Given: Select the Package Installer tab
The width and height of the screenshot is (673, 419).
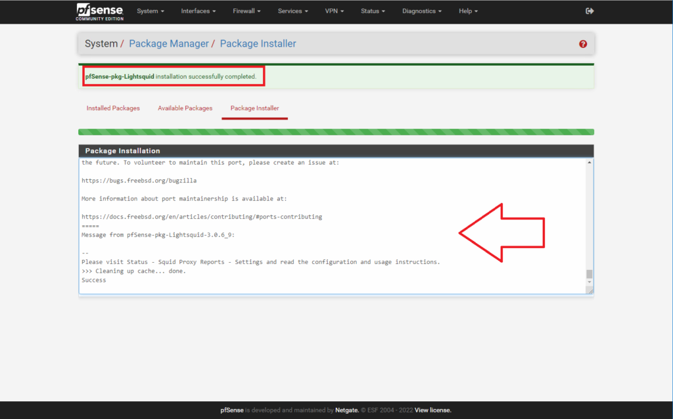Looking at the screenshot, I should click(254, 108).
